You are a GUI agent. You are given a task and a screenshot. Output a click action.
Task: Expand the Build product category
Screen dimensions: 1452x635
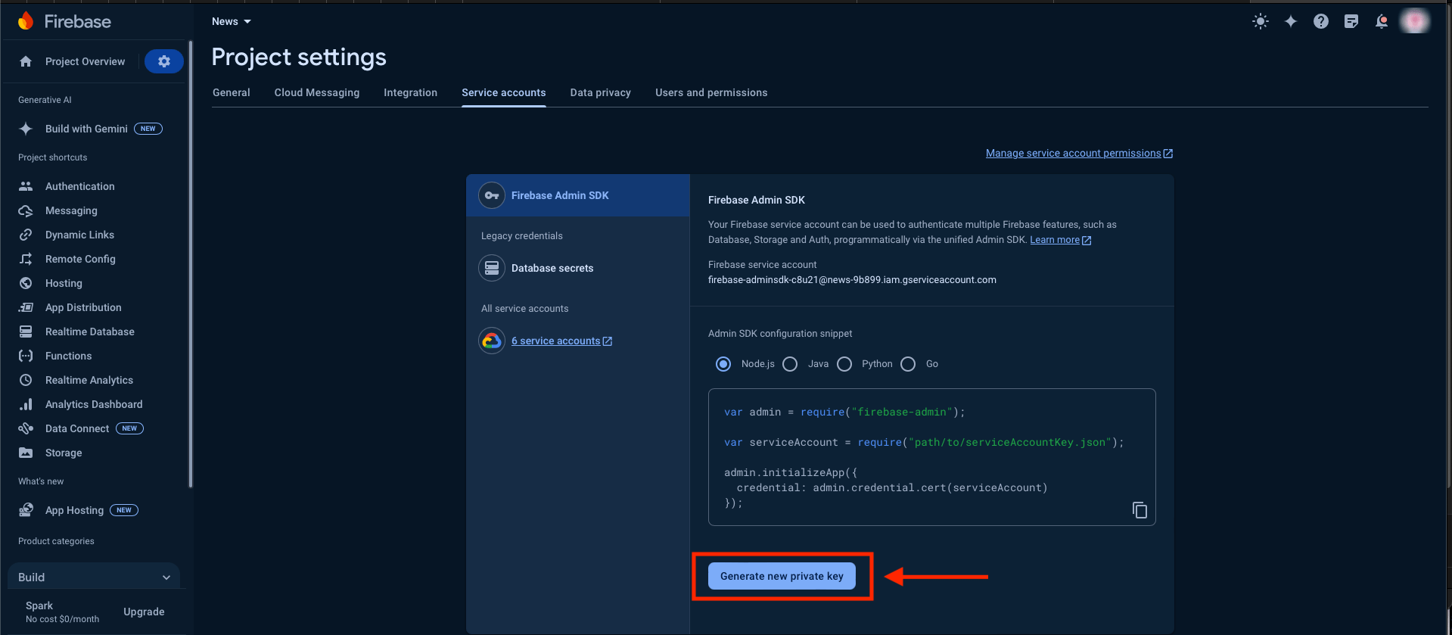pos(94,577)
